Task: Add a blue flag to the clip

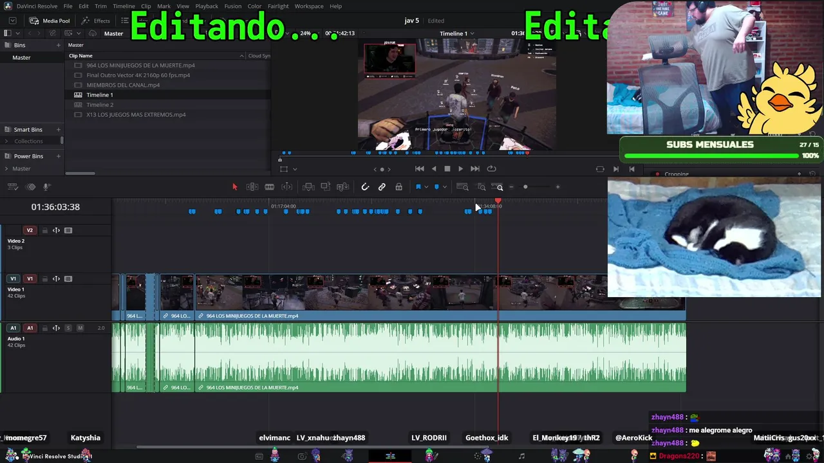Action: click(x=418, y=187)
